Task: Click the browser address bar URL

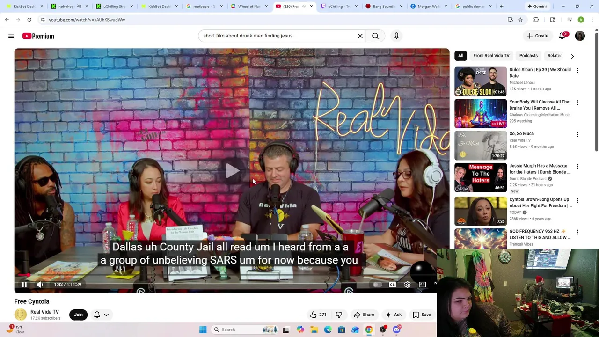Action: click(87, 20)
